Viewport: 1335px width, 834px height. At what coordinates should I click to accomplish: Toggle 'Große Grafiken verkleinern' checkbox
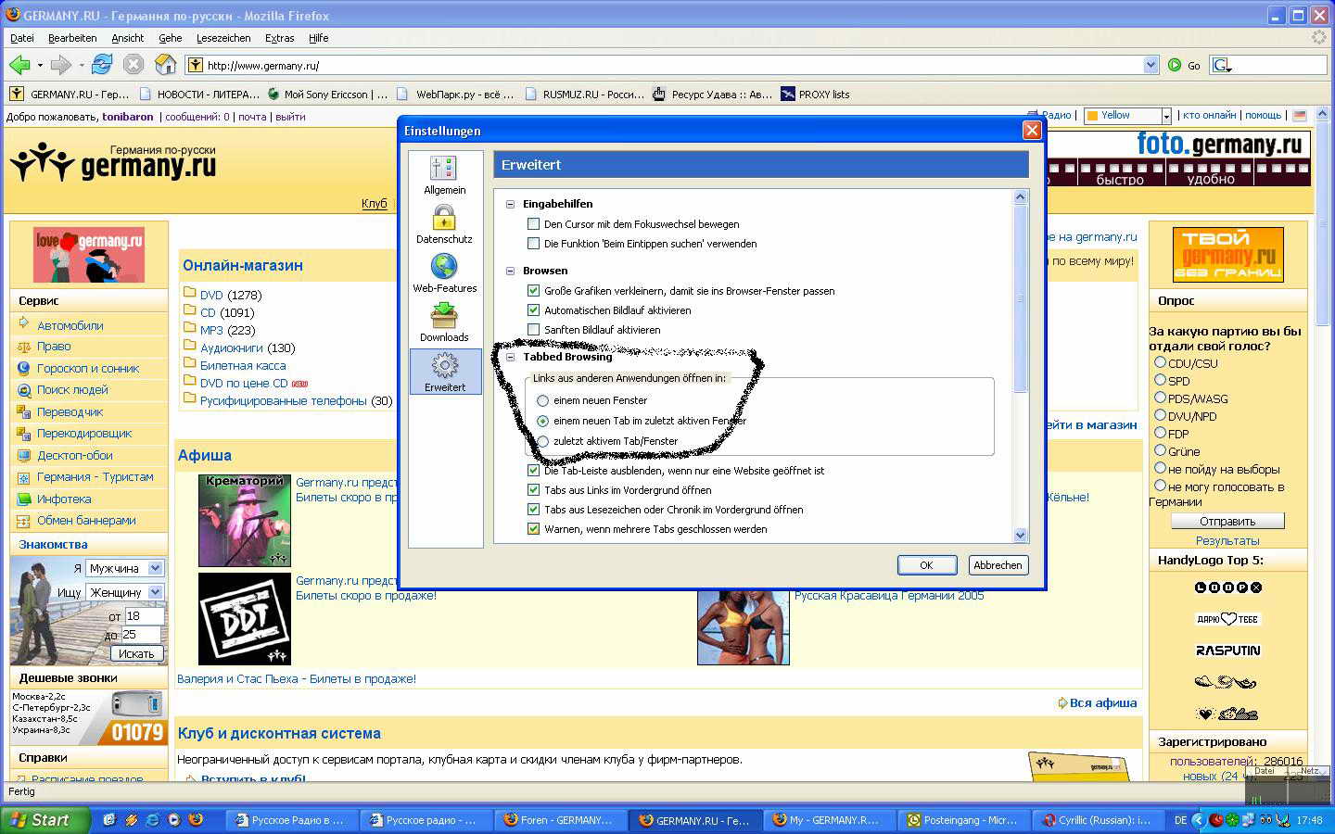[x=533, y=291]
